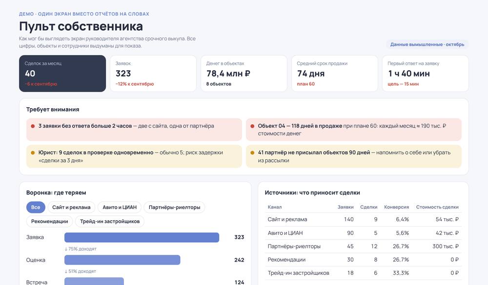Click the "42 тыс. ₽" deal cost cell
Image resolution: width=488 pixels, height=285 pixels.
(x=447, y=233)
